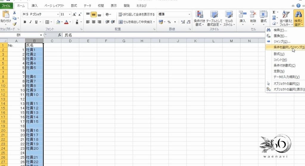Click 検索と選択 find and select button
This screenshot has width=305, height=166.
[298, 18]
